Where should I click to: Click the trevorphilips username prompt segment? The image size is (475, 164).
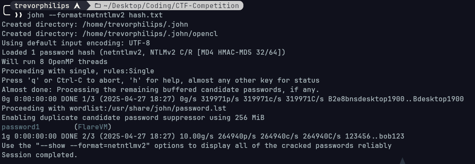point(42,6)
